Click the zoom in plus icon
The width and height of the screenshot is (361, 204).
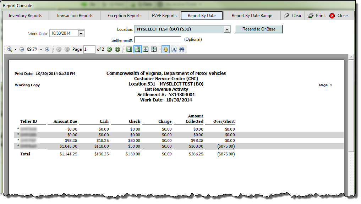[47, 49]
